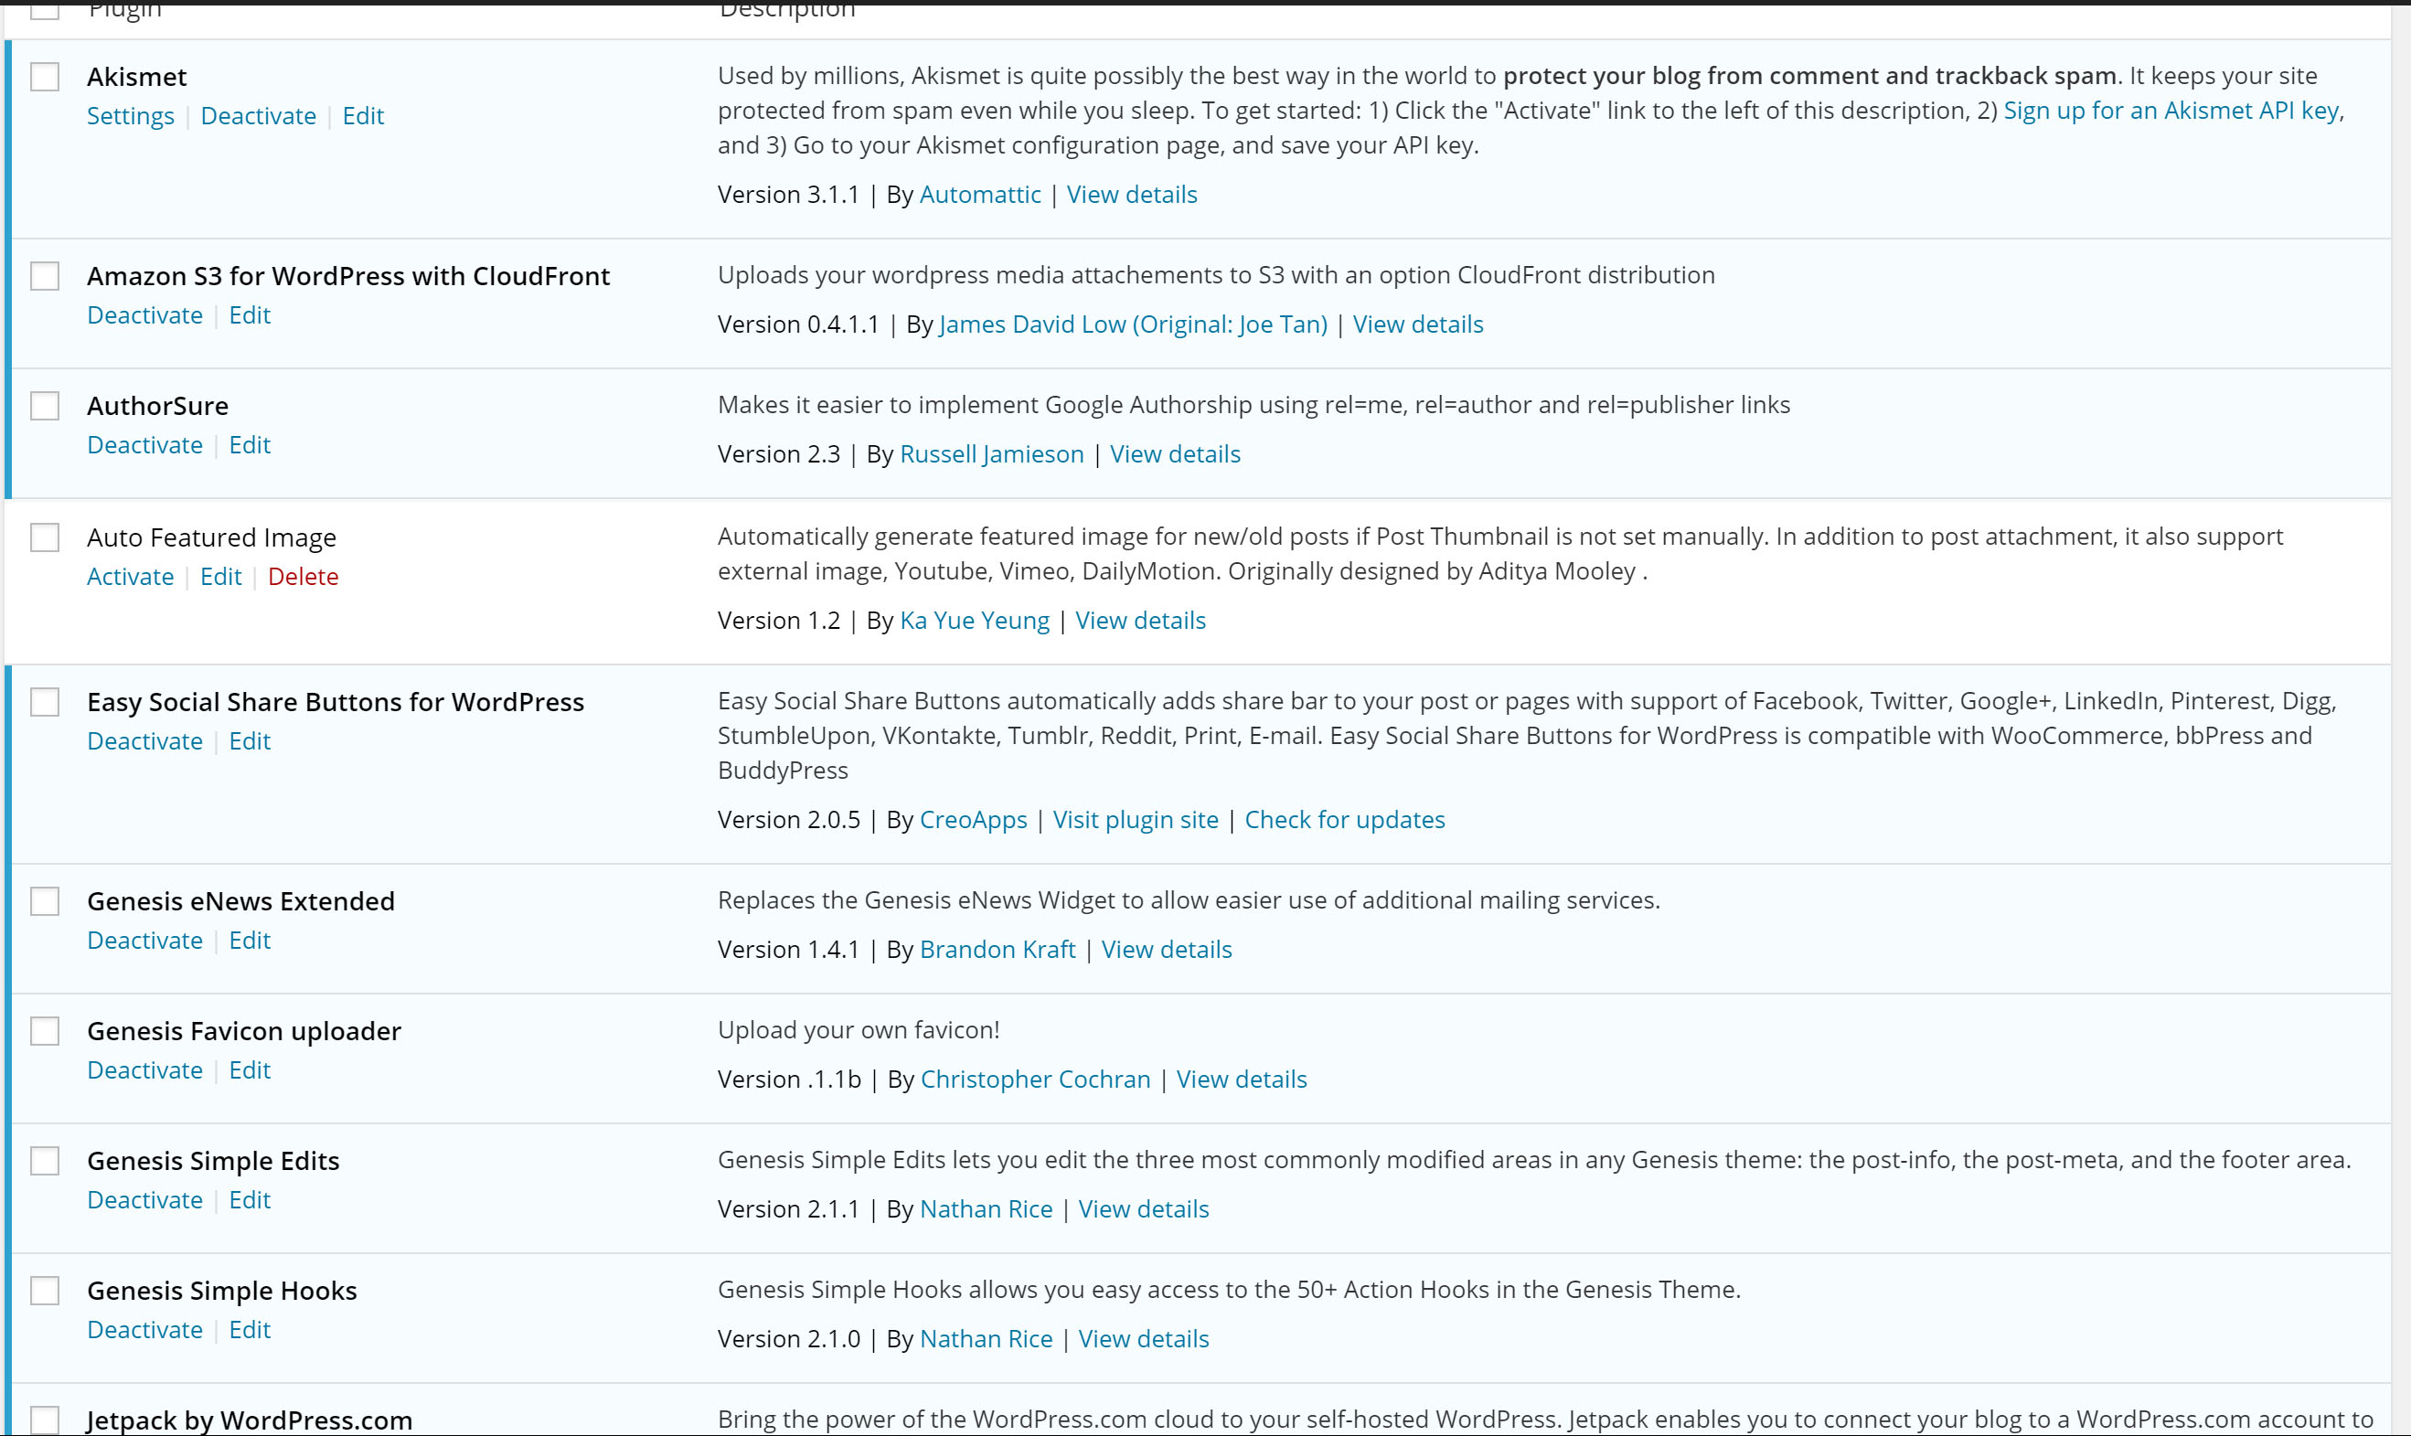Toggle Easy Social Share Buttons checkbox
The image size is (2411, 1436).
point(45,702)
